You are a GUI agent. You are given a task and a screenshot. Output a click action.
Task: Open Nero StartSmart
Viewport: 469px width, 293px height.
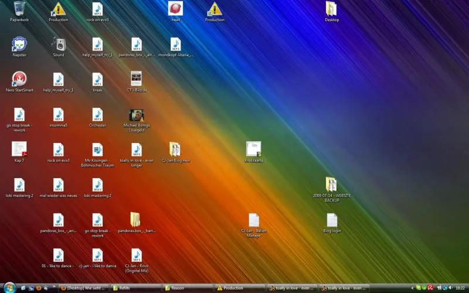[19, 79]
